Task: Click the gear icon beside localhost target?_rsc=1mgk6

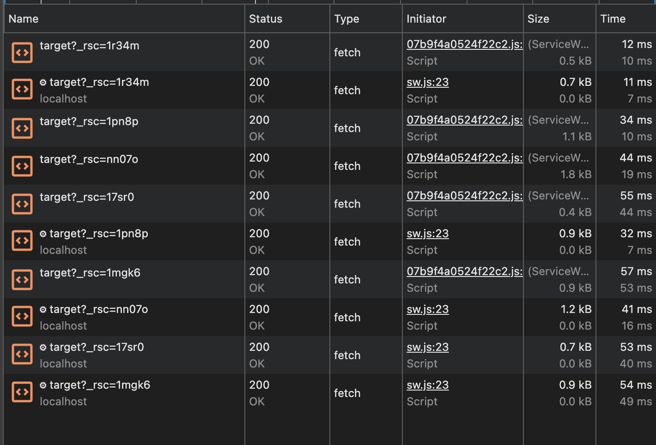Action: coord(43,385)
